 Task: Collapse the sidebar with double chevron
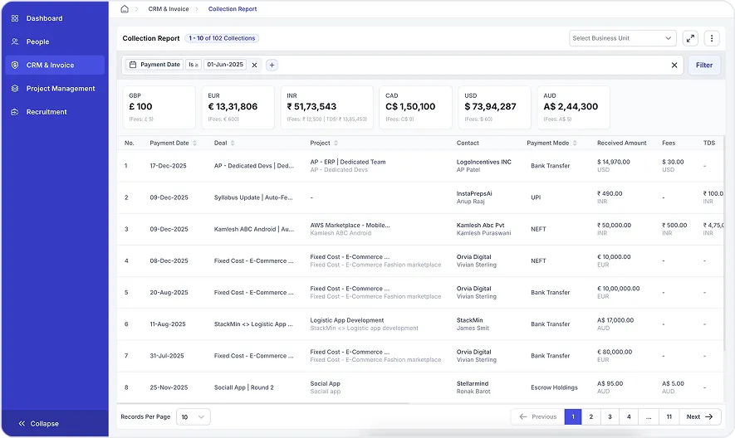(22, 423)
